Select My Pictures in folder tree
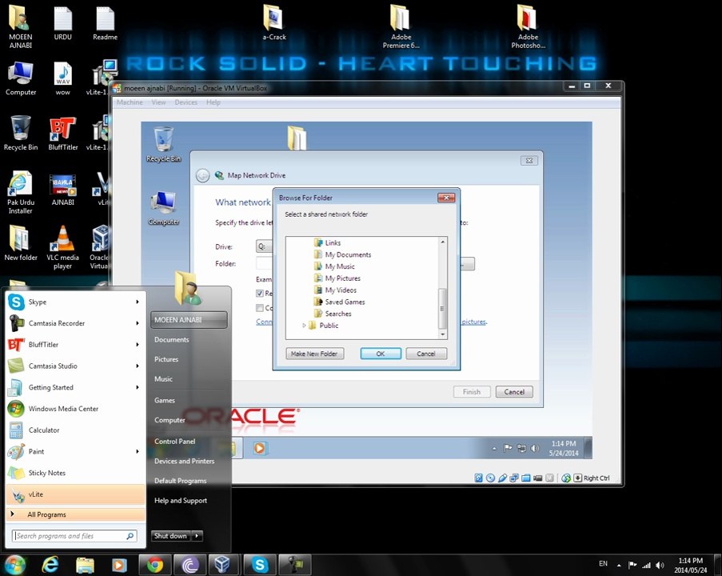Screen dimensions: 722x576 [x=342, y=278]
